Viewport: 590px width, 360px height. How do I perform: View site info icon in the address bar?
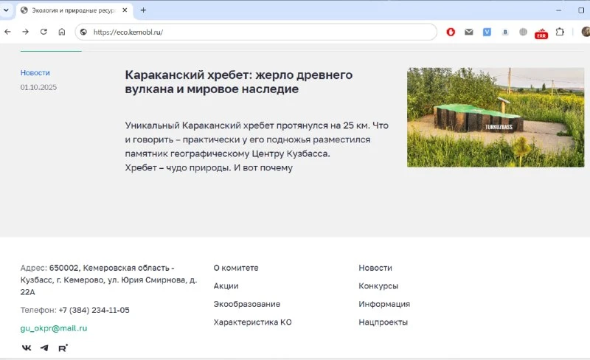tap(83, 32)
